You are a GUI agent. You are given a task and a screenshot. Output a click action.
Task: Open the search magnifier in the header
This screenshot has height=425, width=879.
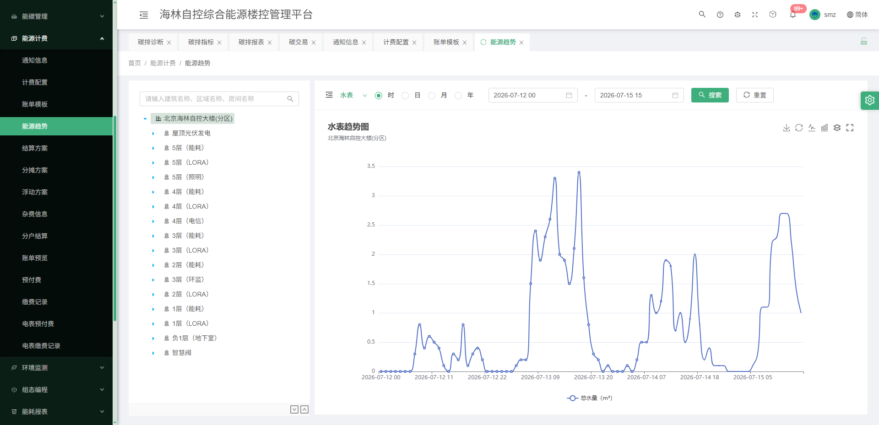[x=702, y=14]
